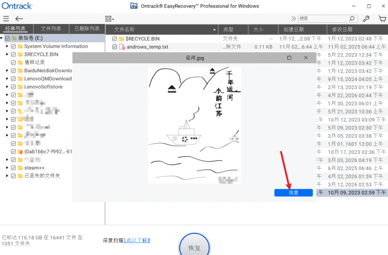Select LenovoSoftstore folder icon
Screen dimensions: 388x255
(x=20, y=87)
